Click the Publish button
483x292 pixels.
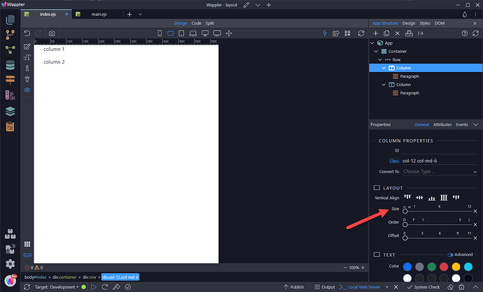coord(293,287)
